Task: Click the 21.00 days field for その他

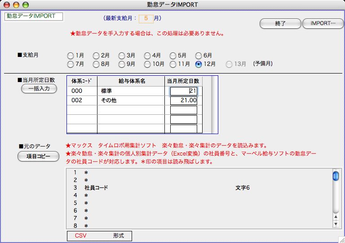Action: click(184, 100)
